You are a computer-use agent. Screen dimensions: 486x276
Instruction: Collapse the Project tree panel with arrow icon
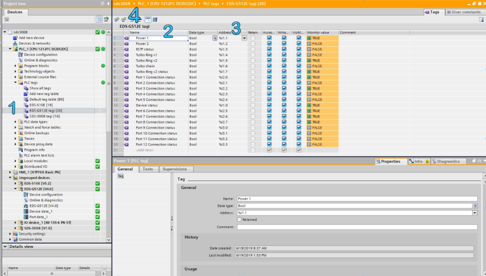click(107, 3)
